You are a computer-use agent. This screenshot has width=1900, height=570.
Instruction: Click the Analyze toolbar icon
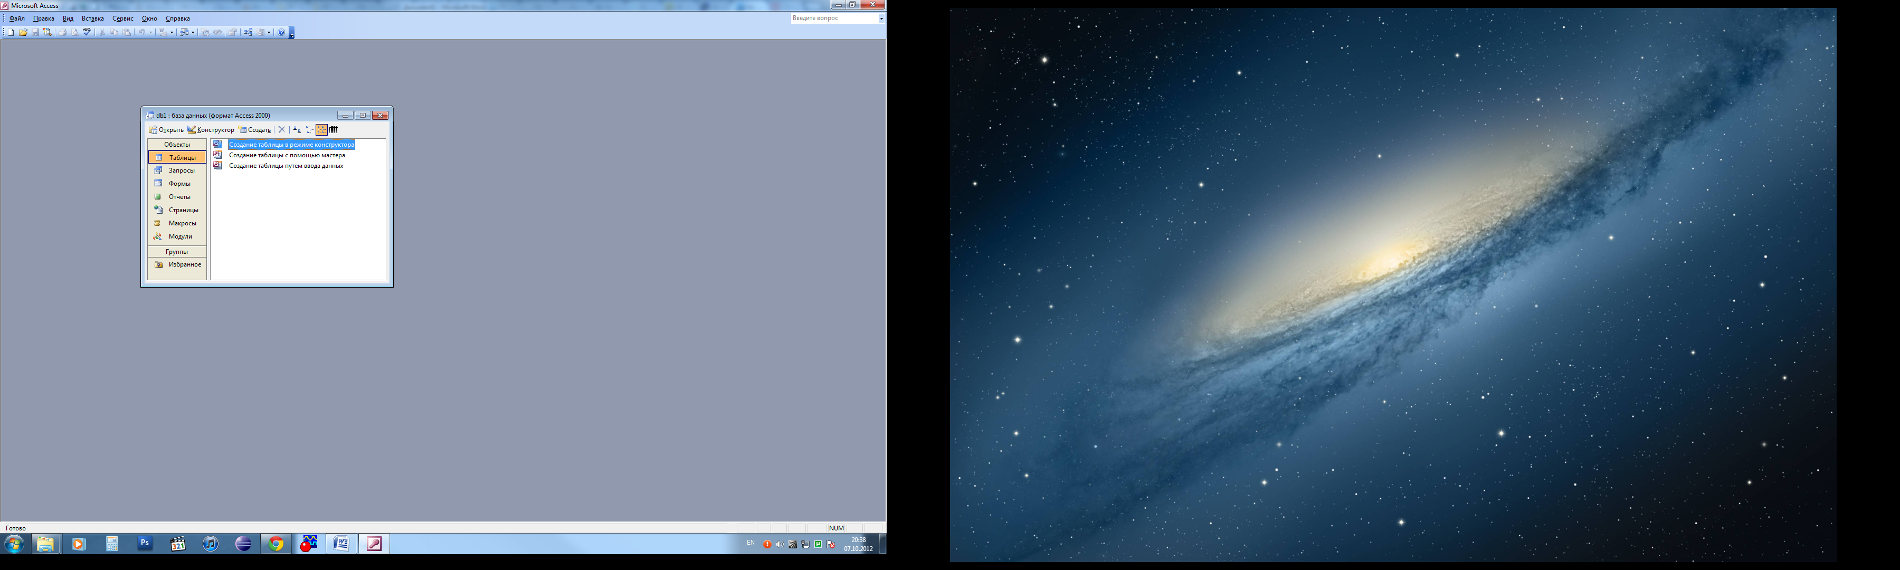(x=184, y=32)
